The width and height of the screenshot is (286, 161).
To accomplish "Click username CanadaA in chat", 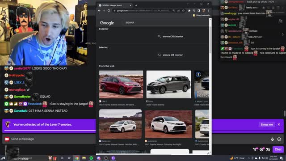I will click(x=21, y=111).
